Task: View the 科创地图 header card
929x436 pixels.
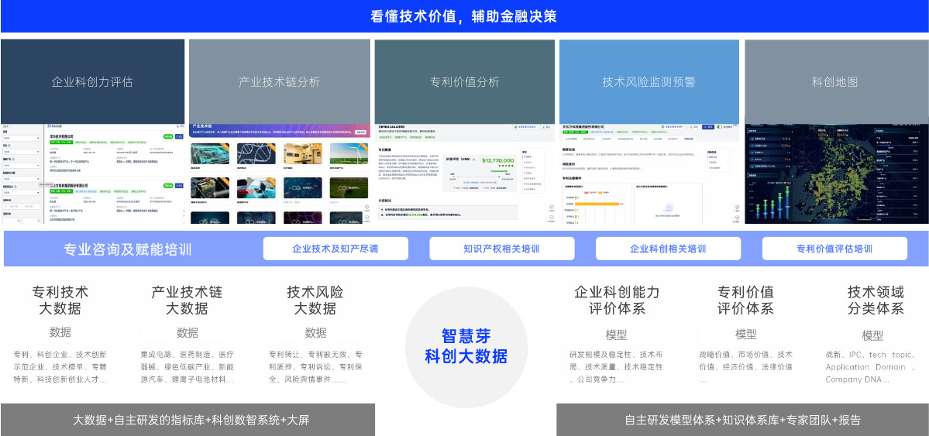Action: pos(835,81)
